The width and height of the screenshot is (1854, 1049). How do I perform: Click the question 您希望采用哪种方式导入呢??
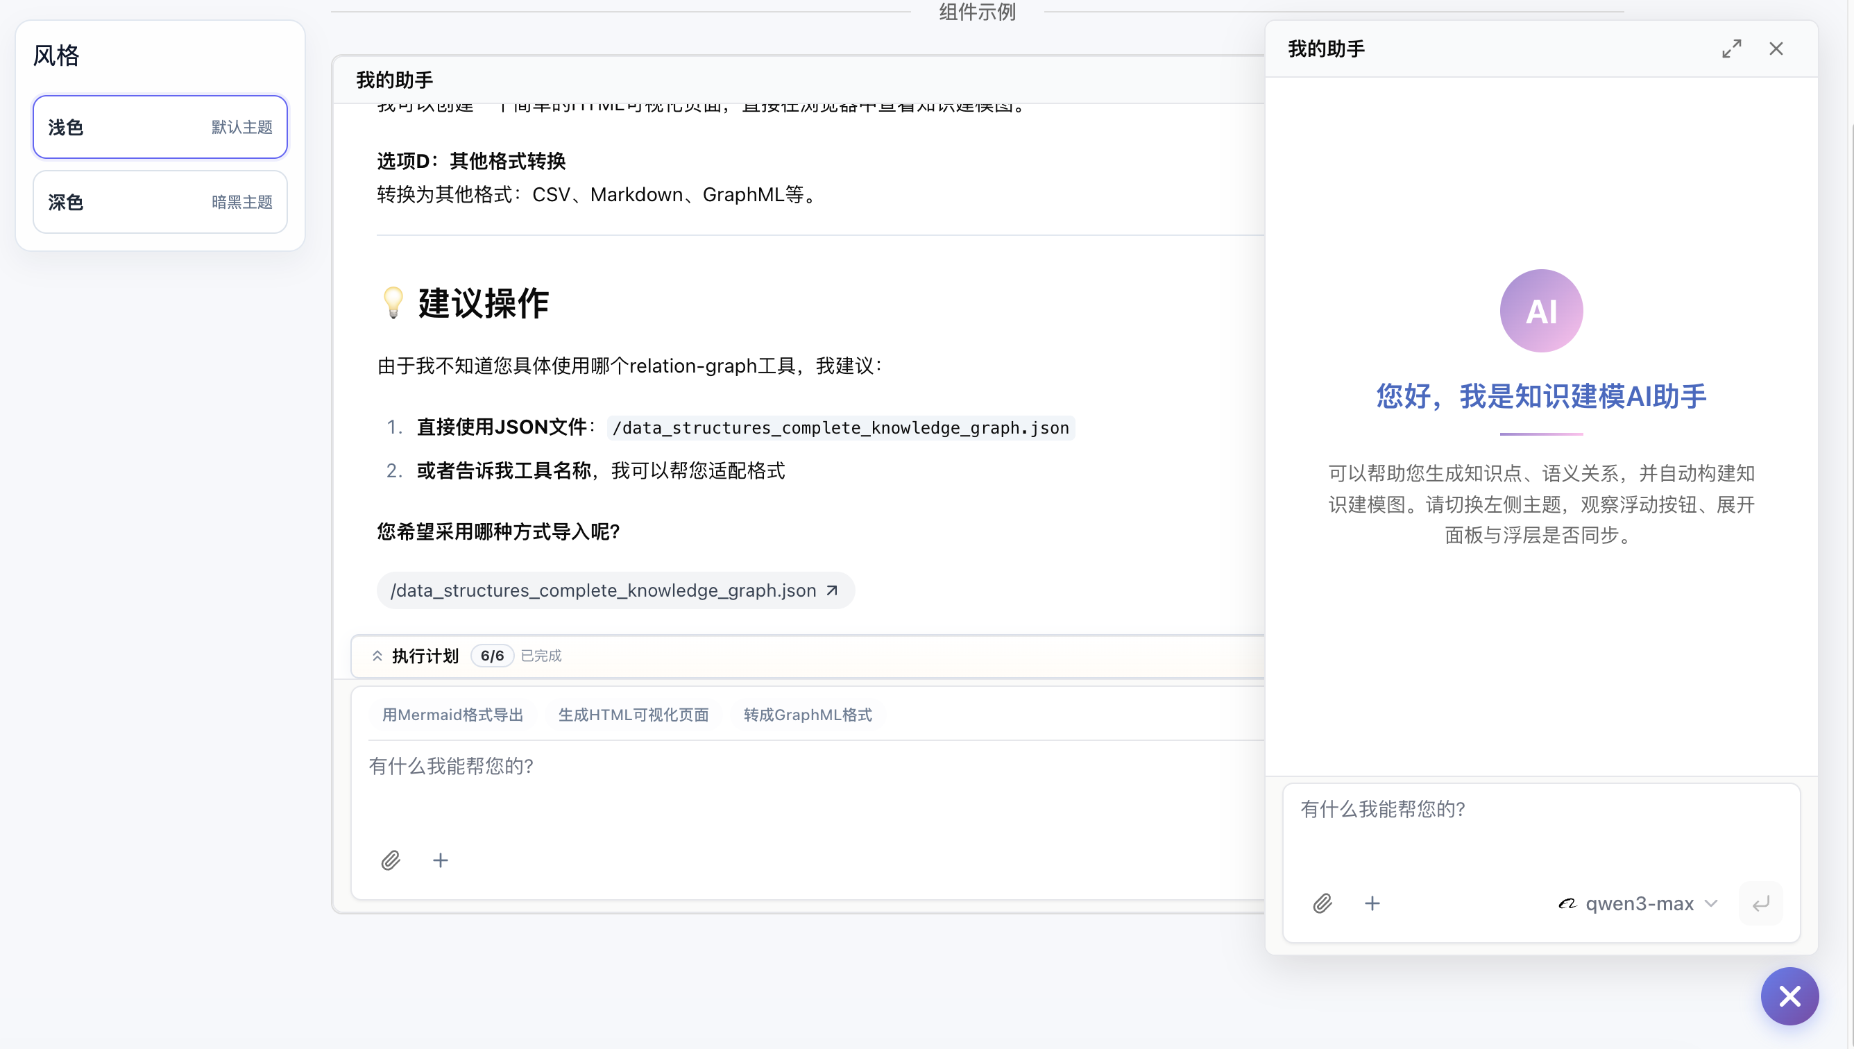tap(499, 531)
